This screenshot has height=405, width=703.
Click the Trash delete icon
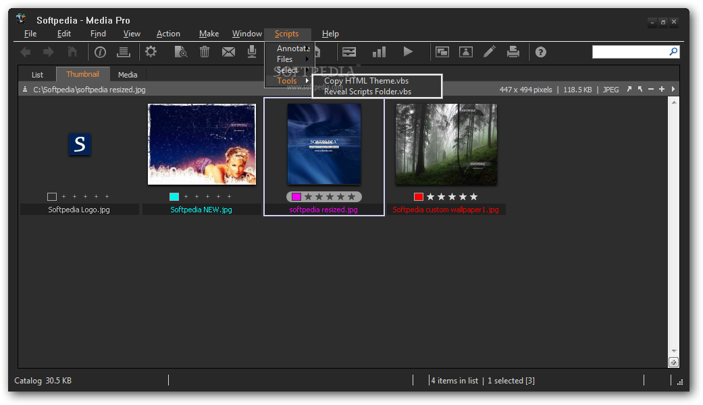coord(205,52)
